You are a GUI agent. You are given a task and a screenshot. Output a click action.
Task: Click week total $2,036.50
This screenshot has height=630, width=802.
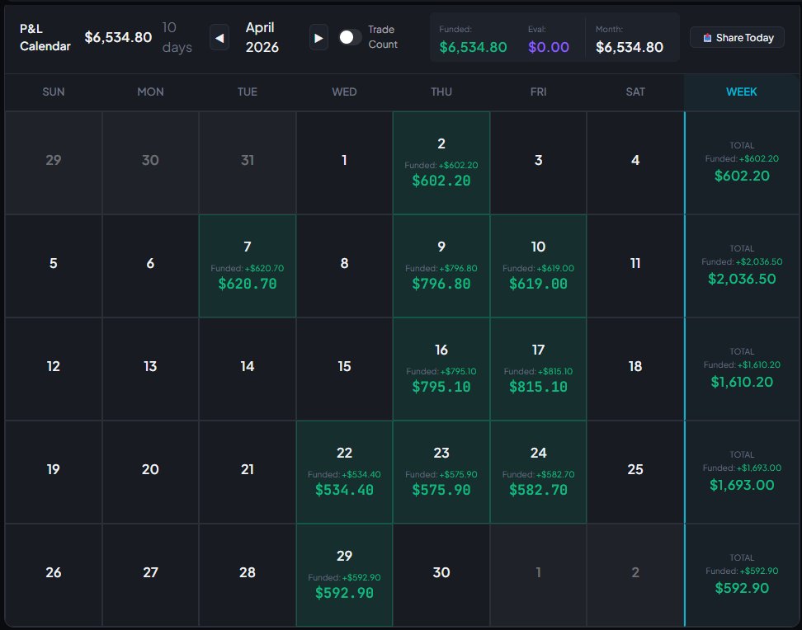[742, 280]
